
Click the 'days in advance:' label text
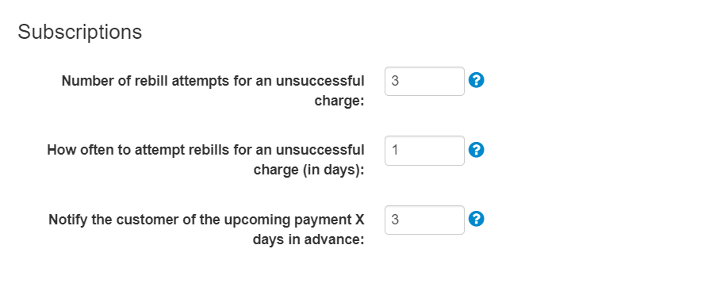click(x=308, y=239)
